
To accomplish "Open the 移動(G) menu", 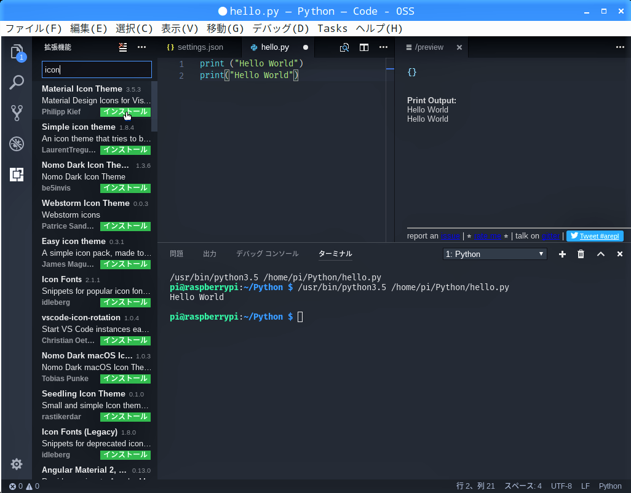I will tap(225, 28).
